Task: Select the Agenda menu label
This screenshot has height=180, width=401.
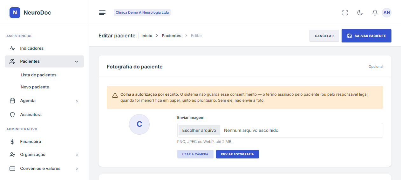Action: [28, 101]
